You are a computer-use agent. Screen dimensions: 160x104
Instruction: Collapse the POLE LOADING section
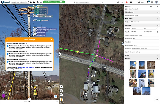click(158, 12)
